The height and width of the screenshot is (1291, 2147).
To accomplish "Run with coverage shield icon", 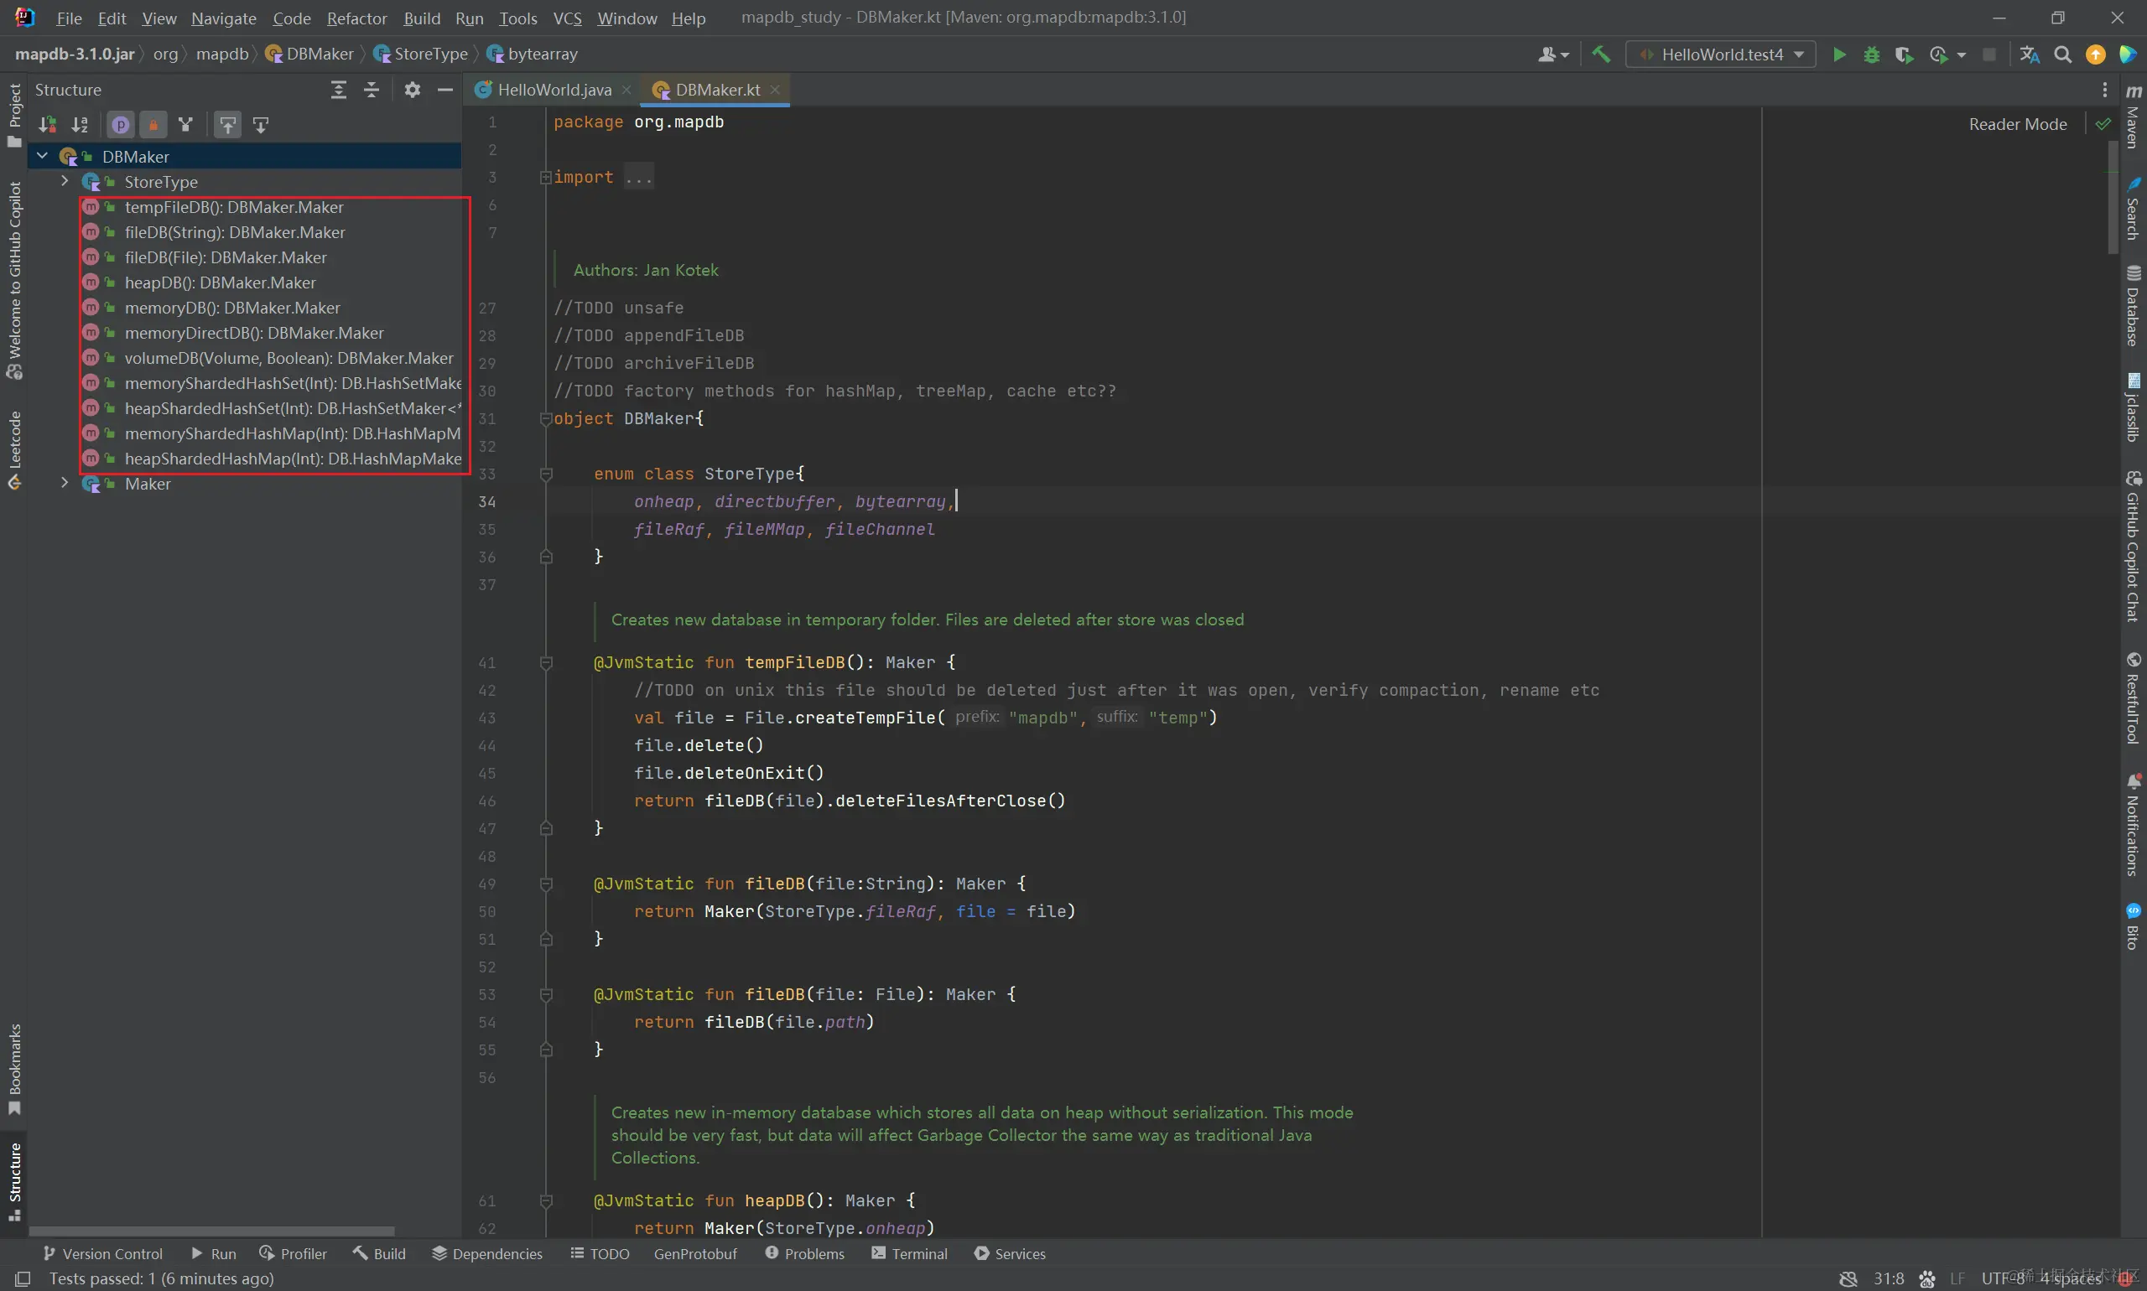I will tap(1903, 54).
